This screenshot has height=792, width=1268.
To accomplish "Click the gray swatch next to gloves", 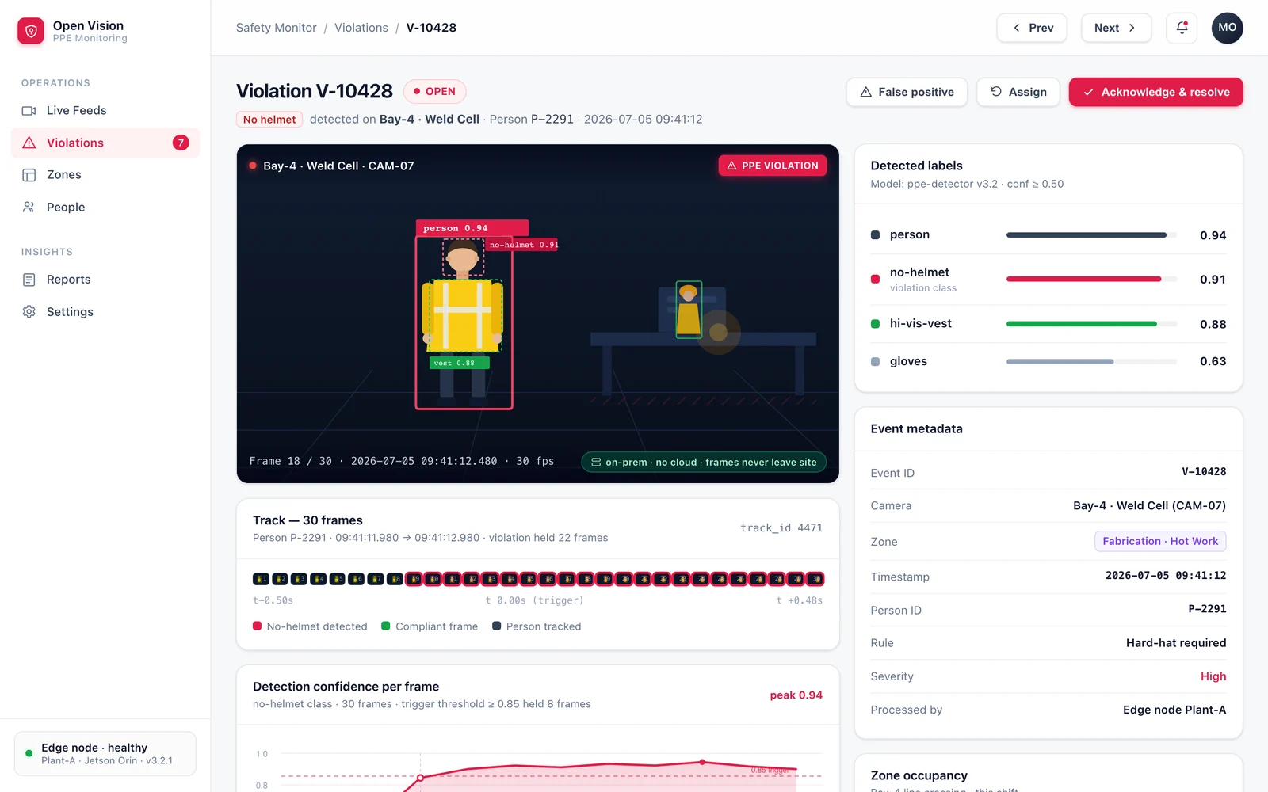I will (875, 361).
